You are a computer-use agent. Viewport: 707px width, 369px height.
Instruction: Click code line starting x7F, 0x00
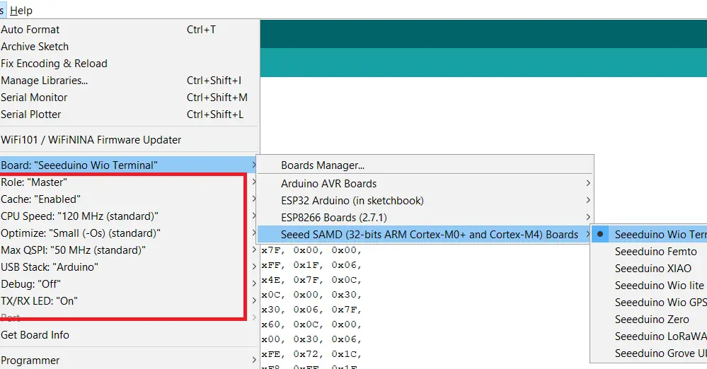[311, 250]
